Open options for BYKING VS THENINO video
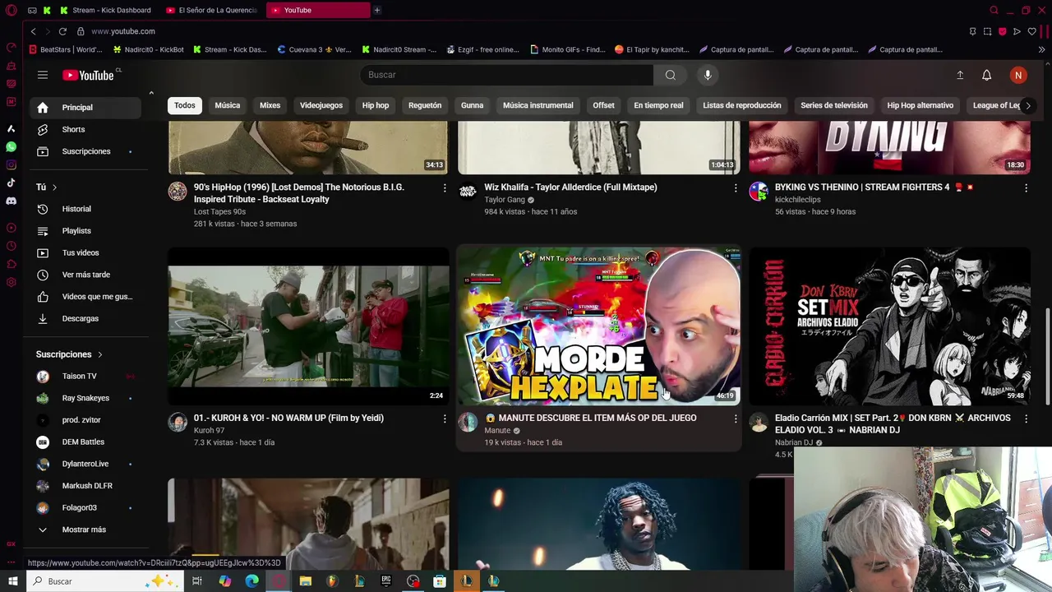 (x=1026, y=188)
